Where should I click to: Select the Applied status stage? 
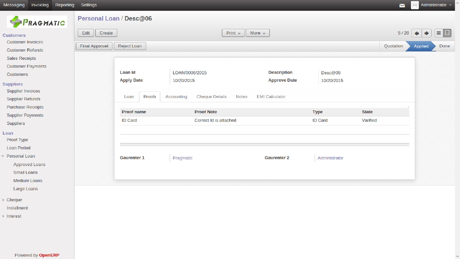pyautogui.click(x=421, y=46)
